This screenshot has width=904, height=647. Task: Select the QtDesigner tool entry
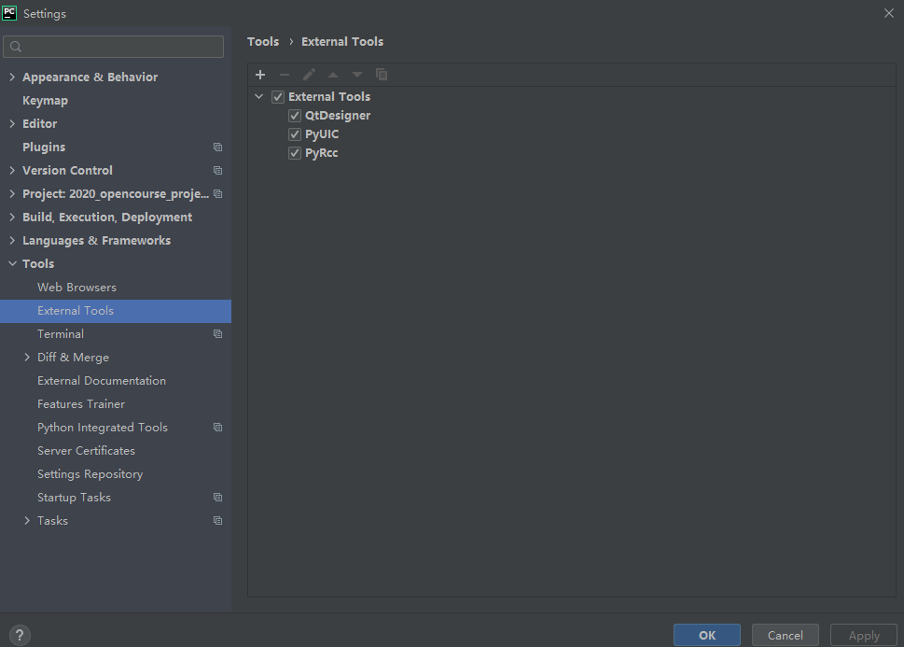coord(338,116)
